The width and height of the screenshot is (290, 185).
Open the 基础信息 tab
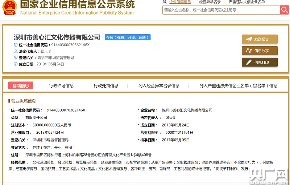tap(21, 86)
